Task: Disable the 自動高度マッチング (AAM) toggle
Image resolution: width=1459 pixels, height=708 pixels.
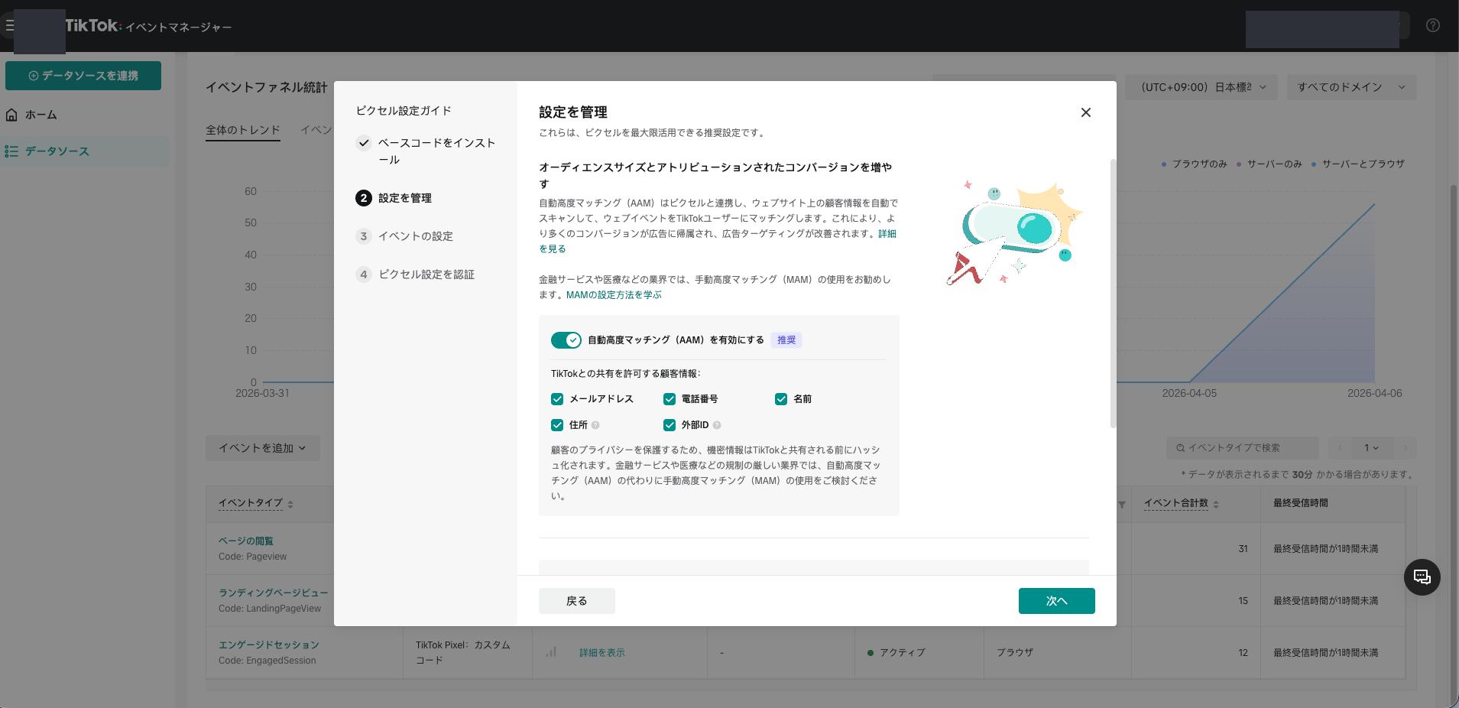Action: 566,339
